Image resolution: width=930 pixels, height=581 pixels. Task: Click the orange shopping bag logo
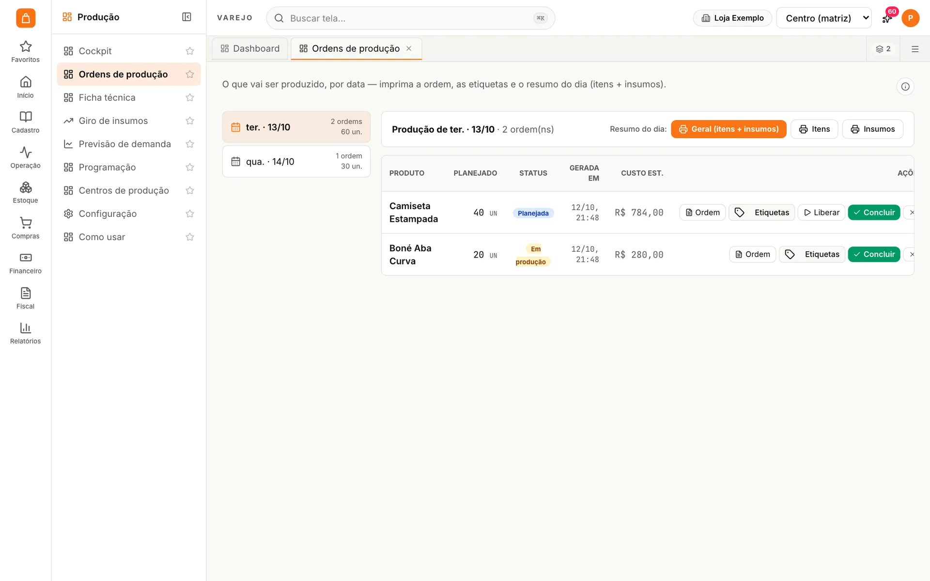(x=26, y=18)
